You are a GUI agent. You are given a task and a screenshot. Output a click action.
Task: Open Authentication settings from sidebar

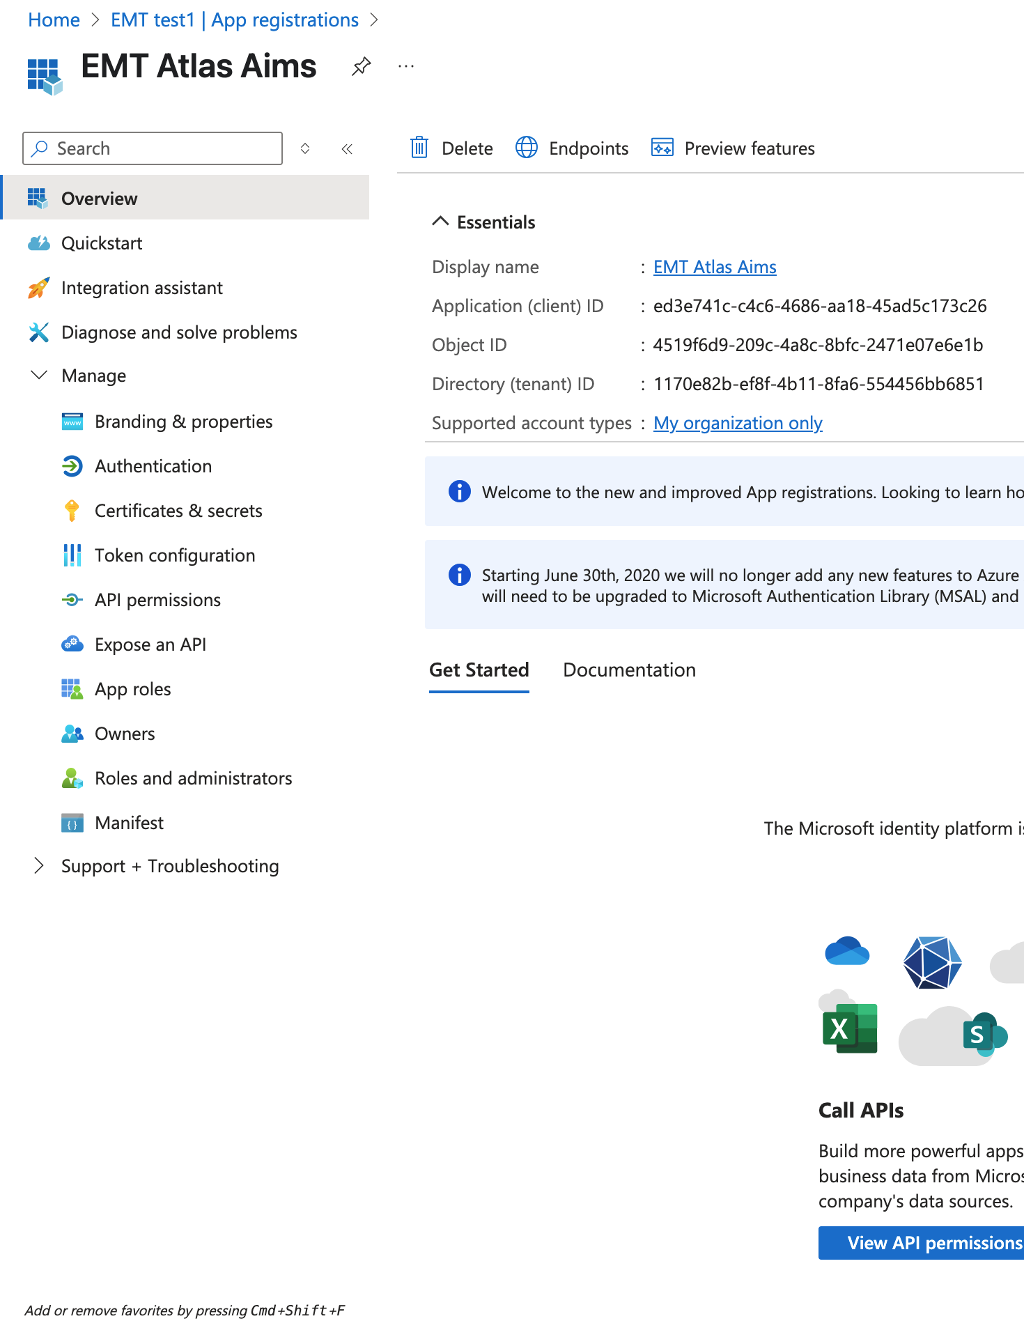[x=153, y=466]
